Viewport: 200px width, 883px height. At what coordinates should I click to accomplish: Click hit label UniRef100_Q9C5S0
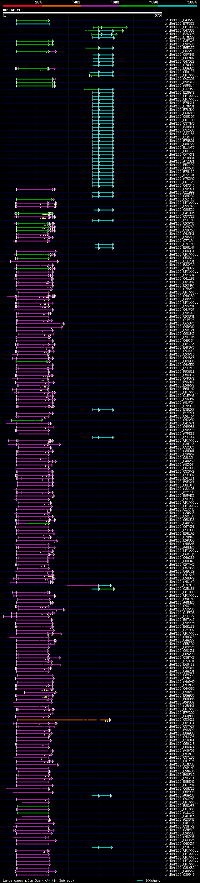[179, 44]
